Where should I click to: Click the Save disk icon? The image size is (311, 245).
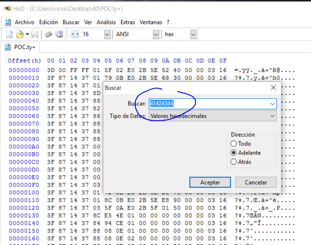(x=35, y=34)
